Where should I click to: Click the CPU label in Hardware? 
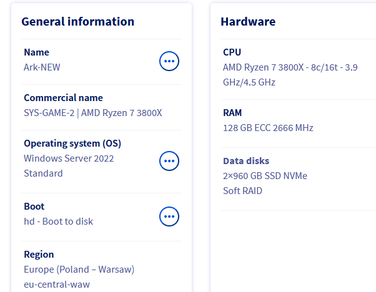click(x=232, y=52)
